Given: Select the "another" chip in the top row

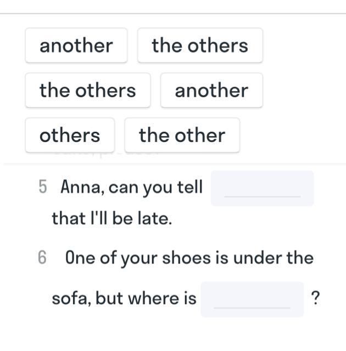Looking at the screenshot, I should click(x=76, y=46).
